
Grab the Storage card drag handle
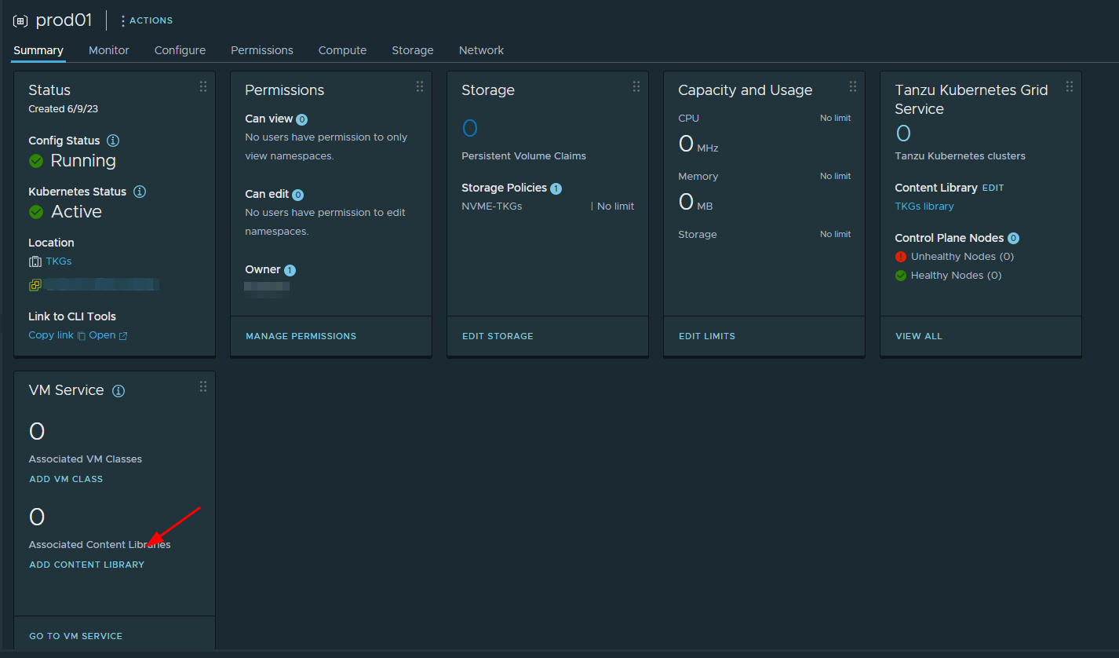point(636,86)
